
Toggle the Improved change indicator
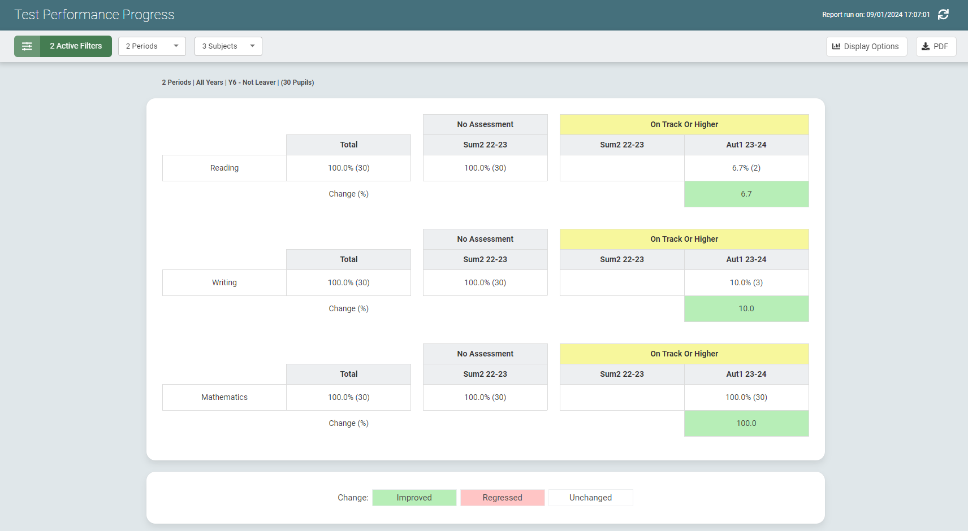click(x=414, y=497)
